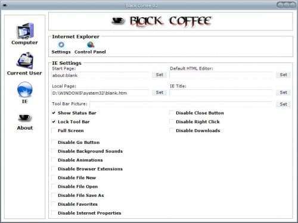
Task: Click the Tool Bar Picture input field
Action: click(181, 104)
